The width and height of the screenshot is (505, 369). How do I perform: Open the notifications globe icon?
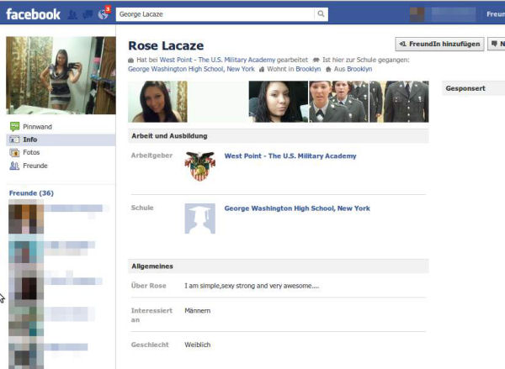pos(104,14)
